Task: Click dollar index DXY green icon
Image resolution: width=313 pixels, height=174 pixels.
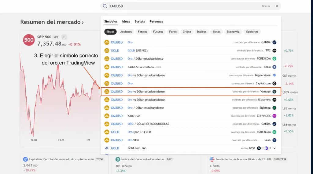Action: pos(118,159)
